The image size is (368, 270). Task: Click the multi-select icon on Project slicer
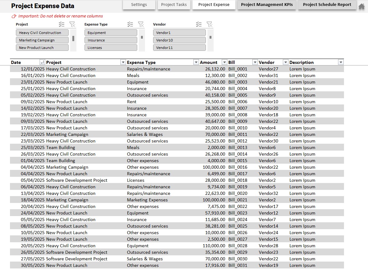tap(61, 24)
